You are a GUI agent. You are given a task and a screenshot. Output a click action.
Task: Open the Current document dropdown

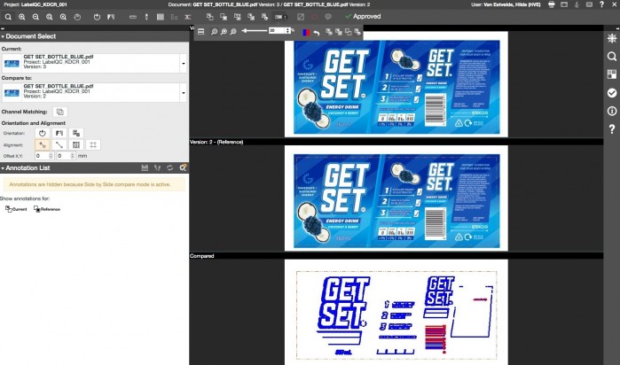click(x=183, y=63)
